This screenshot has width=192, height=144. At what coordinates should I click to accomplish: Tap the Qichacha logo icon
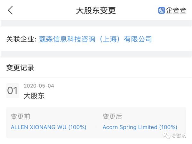[x=162, y=10]
